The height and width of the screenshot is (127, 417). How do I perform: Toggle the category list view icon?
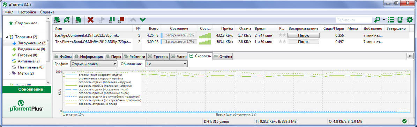tap(390, 19)
